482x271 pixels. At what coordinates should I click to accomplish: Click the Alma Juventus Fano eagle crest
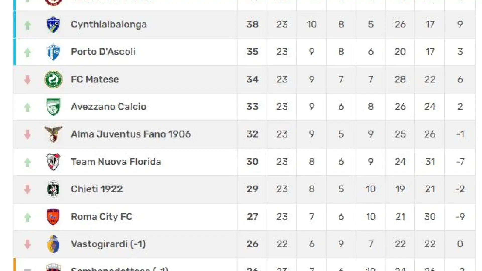(x=53, y=134)
